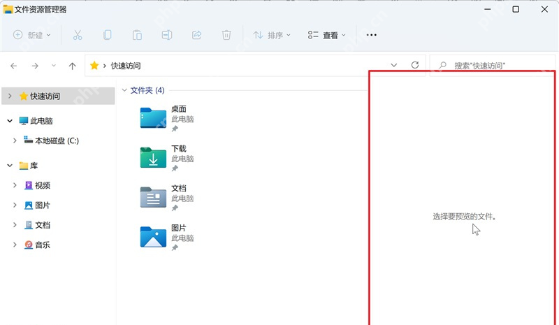Viewport: 559px width, 325px height.
Task: Click the 桌面 folder name text
Action: [179, 109]
